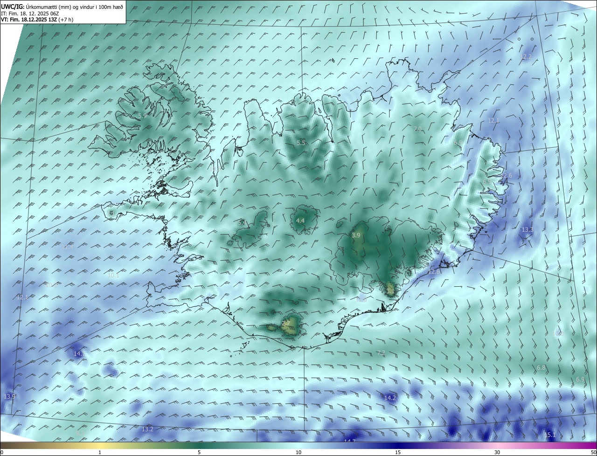This screenshot has width=597, height=456.
Task: Click the 7.0 value label
Action: coord(417,129)
